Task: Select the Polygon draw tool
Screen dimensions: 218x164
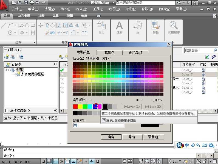Action: pos(27,25)
